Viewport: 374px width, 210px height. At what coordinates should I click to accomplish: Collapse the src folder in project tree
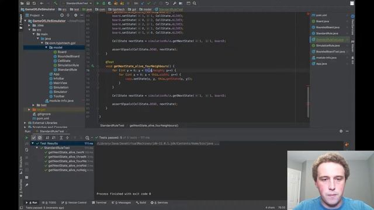pos(30,30)
